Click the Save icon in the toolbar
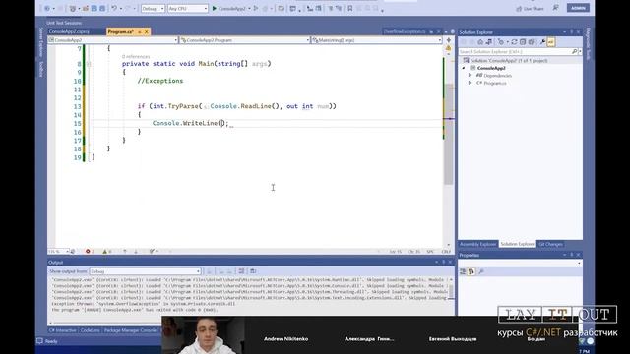630x354 pixels. pos(94,9)
